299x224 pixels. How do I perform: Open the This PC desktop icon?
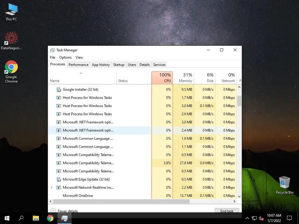[11, 12]
